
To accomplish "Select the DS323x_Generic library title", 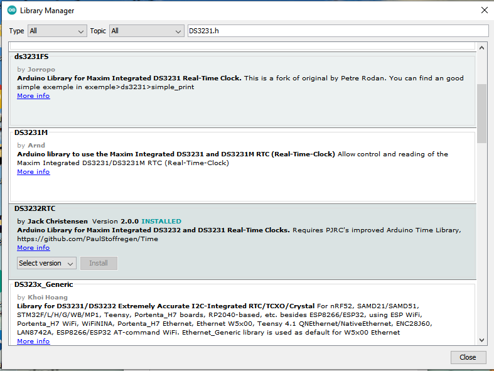I will (x=44, y=284).
